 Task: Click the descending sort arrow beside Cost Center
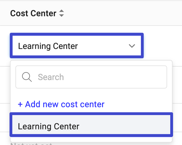(x=62, y=15)
